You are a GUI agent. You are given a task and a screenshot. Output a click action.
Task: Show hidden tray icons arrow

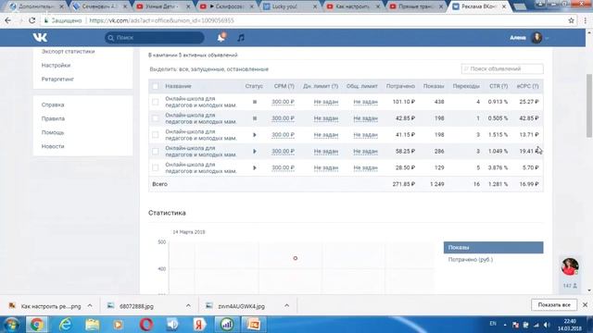[505, 325]
